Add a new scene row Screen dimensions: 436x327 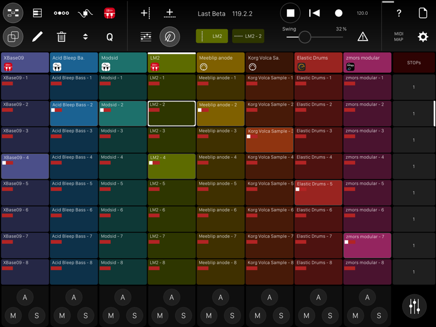170,13
